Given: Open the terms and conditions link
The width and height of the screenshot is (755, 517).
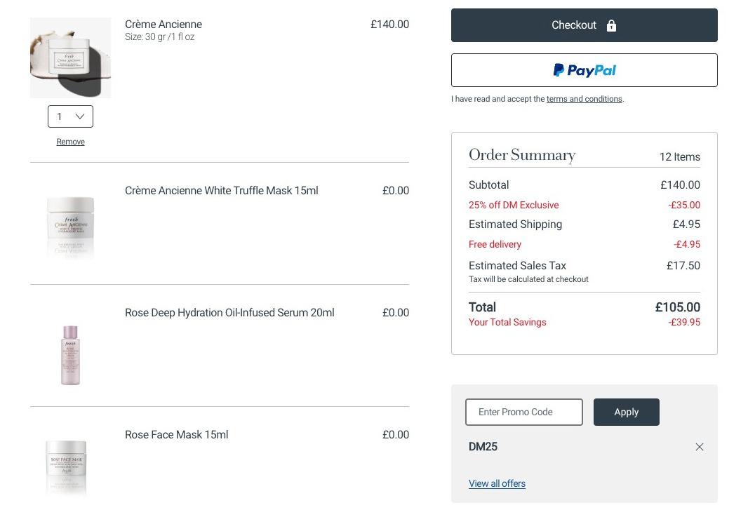Looking at the screenshot, I should [x=584, y=99].
